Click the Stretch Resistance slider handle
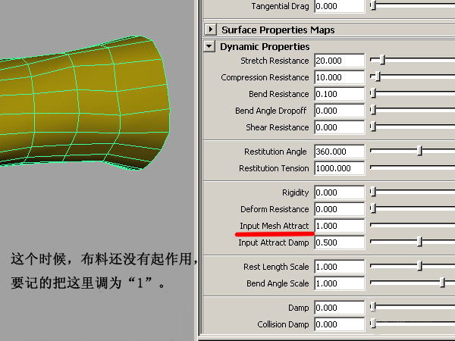The height and width of the screenshot is (341, 455). point(383,60)
